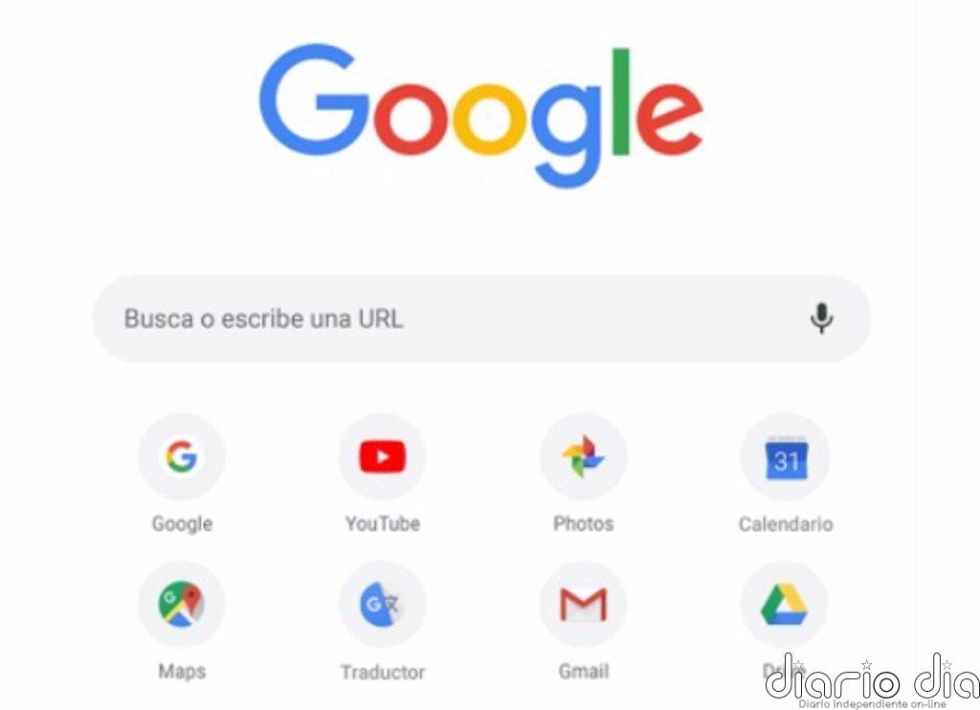Screen dimensions: 980x710
Task: Click the 'Gmail' text label
Action: 583,672
